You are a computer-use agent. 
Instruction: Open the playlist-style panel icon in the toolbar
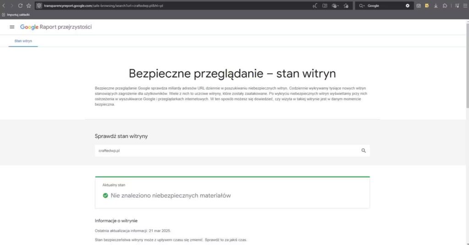pyautogui.click(x=457, y=5)
